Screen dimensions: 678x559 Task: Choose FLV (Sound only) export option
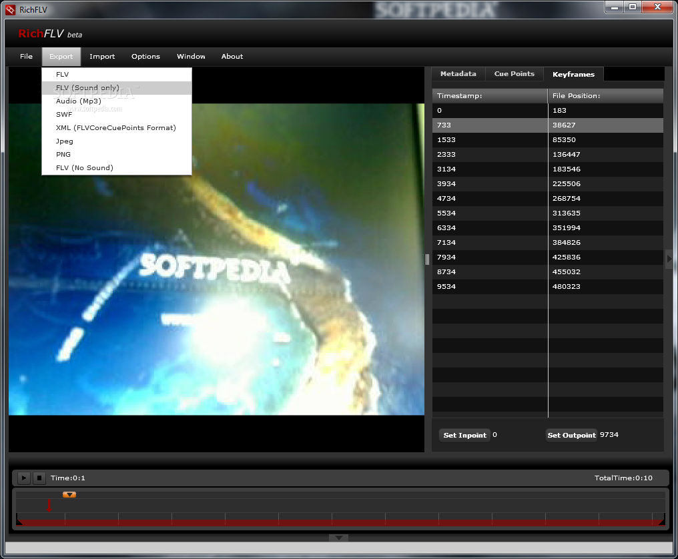(x=117, y=88)
